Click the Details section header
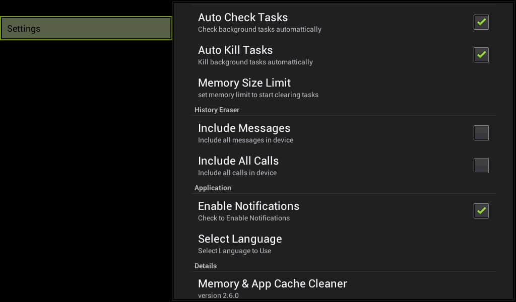Viewport: 516px width, 302px height. click(206, 266)
